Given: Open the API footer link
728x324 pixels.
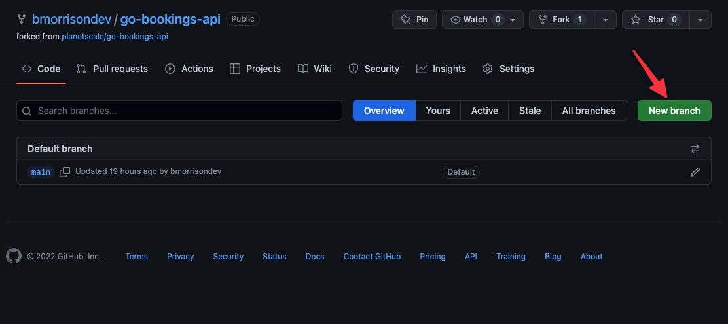Looking at the screenshot, I should 471,256.
